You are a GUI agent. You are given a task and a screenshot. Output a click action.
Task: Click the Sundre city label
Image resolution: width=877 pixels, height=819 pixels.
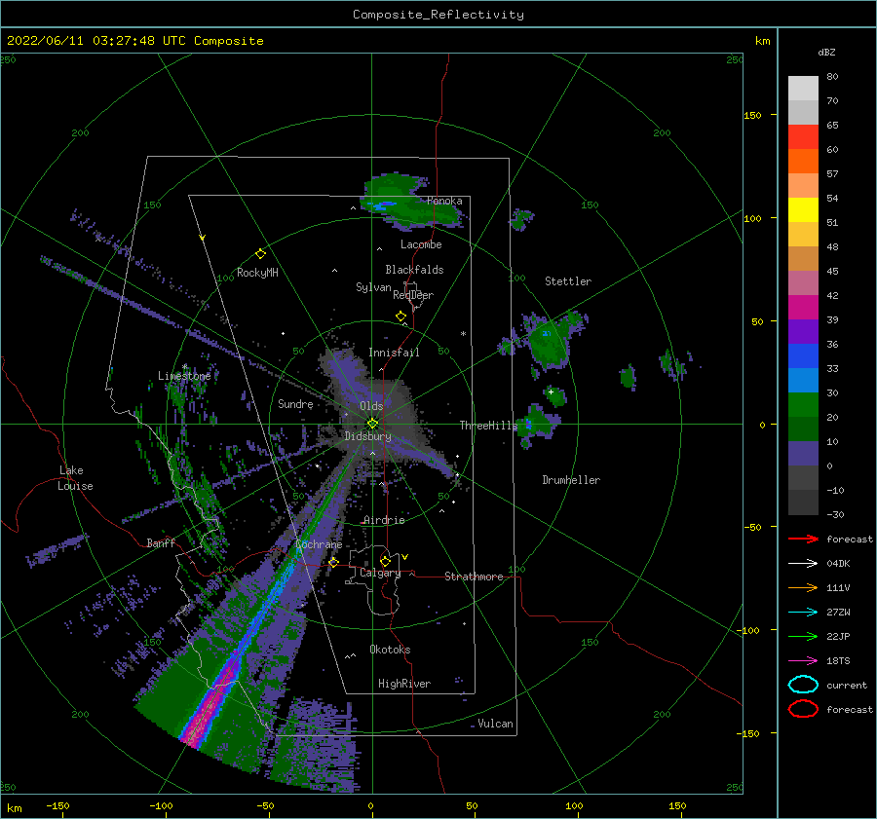click(295, 404)
